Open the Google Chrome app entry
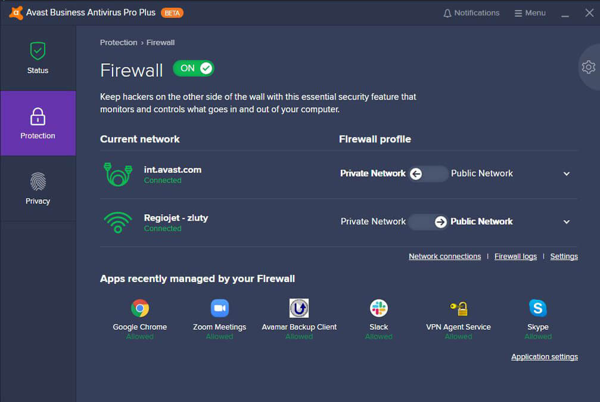Screen dimensions: 600x402 tap(140, 308)
